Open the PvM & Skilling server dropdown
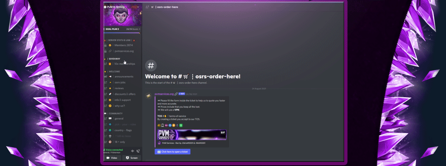Viewport: 446px width, 166px height. point(138,7)
